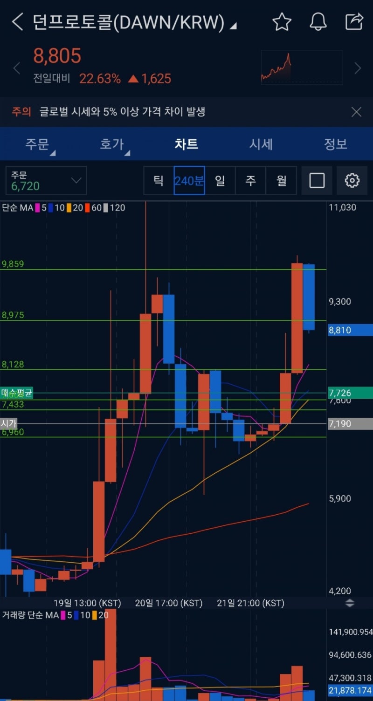Switch to the 호가 tab
Screen dimensions: 373x701
click(x=112, y=144)
